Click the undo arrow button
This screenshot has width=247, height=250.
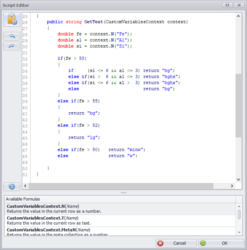point(12,36)
